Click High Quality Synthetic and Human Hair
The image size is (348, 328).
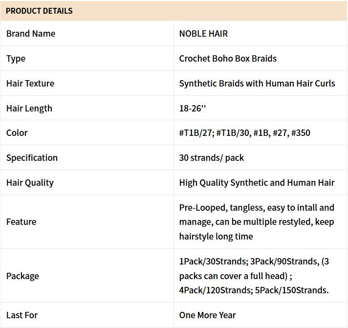click(257, 183)
